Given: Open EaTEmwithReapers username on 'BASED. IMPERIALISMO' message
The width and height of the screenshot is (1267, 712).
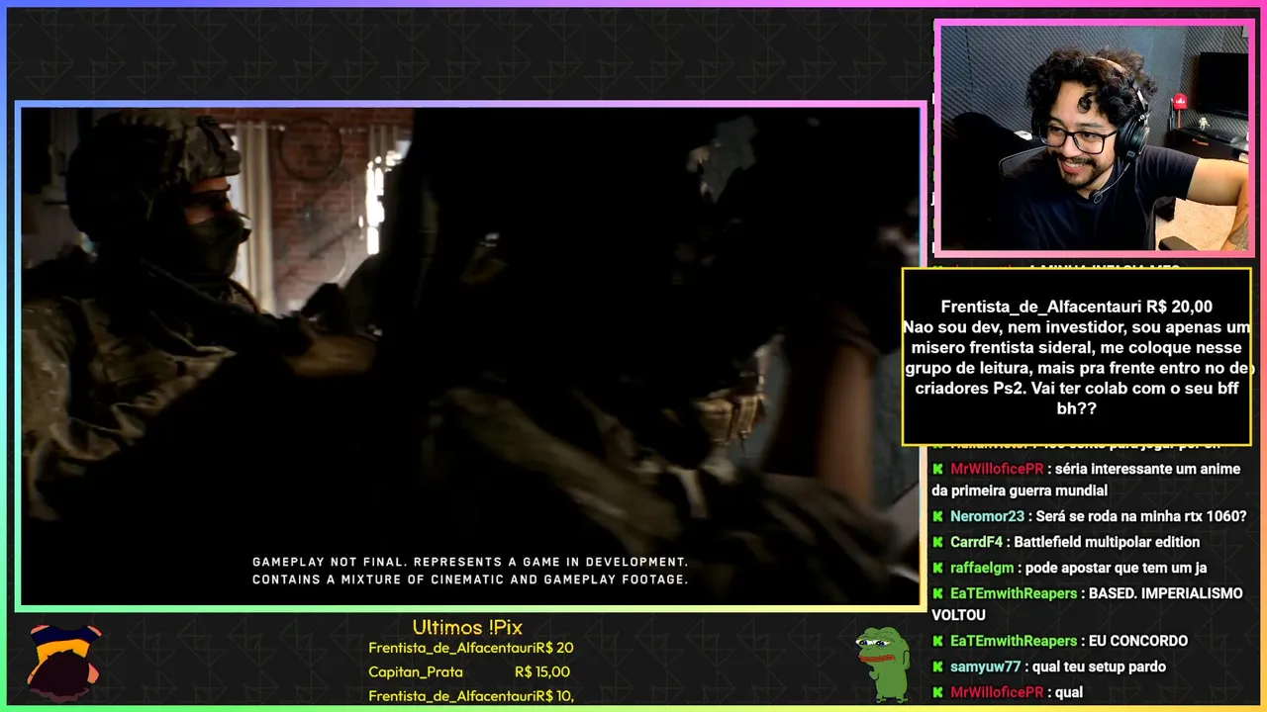Looking at the screenshot, I should click(1014, 593).
